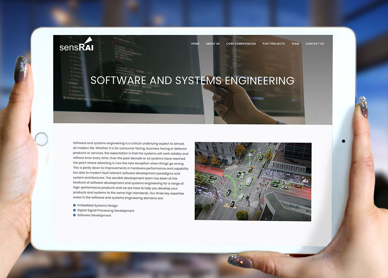388x278 pixels.
Task: Click the bullet icon beside Digital Signal Processing
Action: (x=74, y=211)
